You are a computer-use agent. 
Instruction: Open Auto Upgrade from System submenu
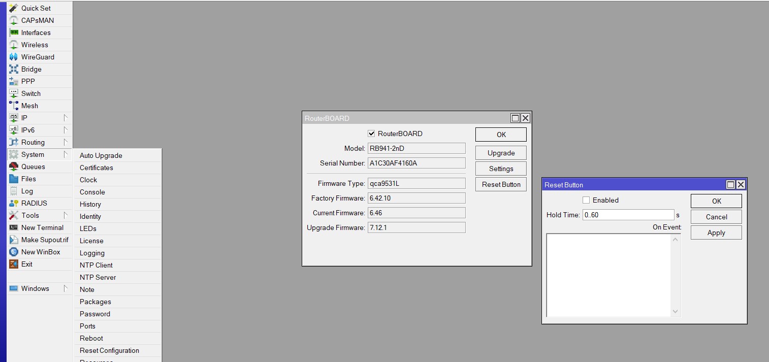(118, 155)
